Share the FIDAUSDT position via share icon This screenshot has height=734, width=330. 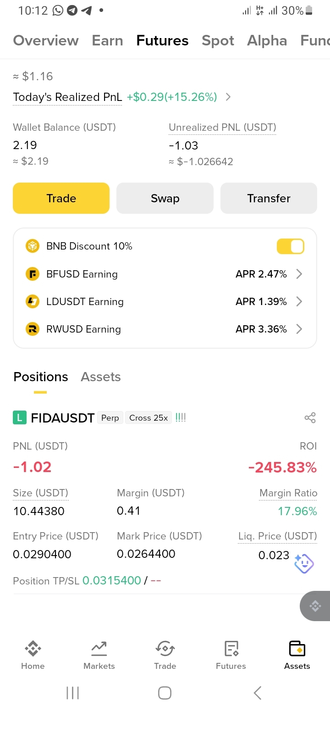pyautogui.click(x=310, y=417)
